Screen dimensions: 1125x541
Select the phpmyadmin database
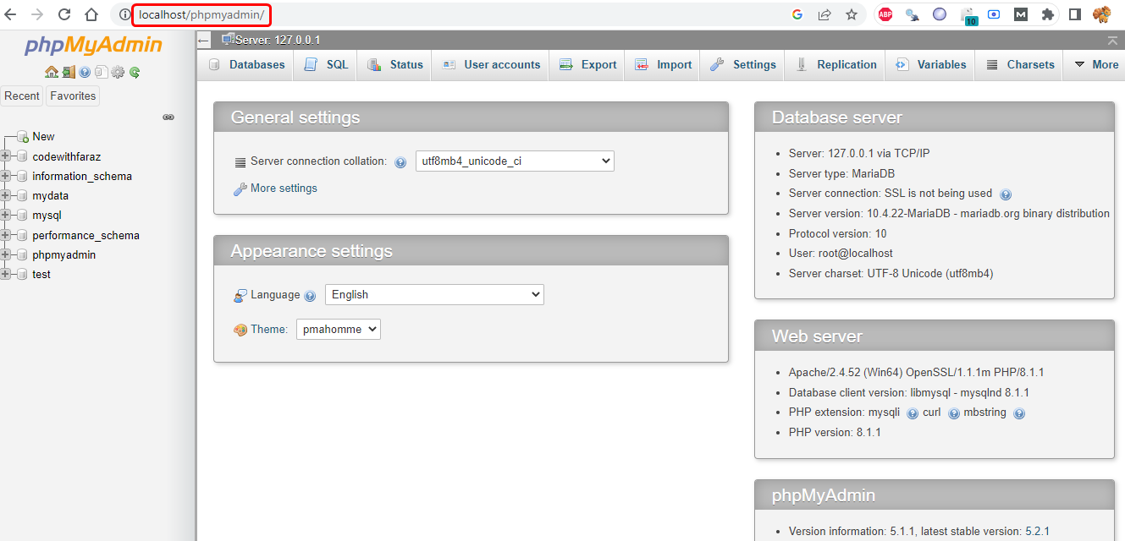pyautogui.click(x=64, y=254)
